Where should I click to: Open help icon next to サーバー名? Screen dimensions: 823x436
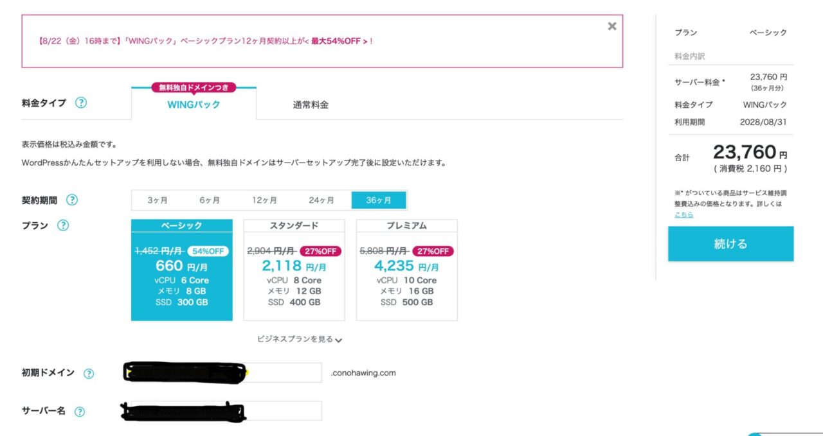[x=80, y=412]
